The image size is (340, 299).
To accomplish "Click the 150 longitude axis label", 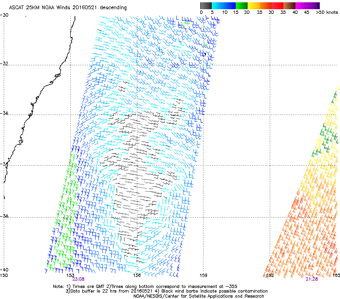I will point(4,276).
